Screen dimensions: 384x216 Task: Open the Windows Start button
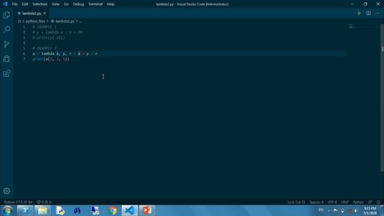7,211
